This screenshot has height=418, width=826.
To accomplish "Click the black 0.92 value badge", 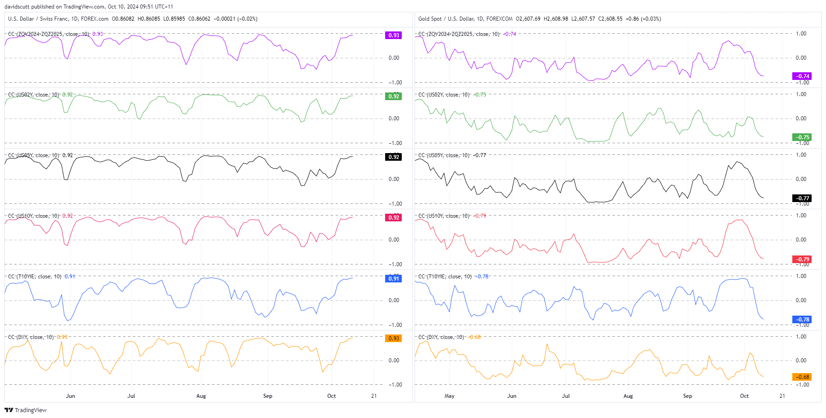I will pos(394,157).
